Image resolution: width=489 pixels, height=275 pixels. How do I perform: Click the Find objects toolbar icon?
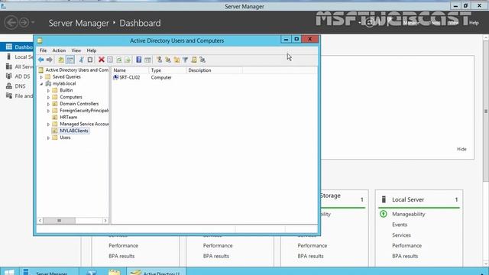pos(193,60)
